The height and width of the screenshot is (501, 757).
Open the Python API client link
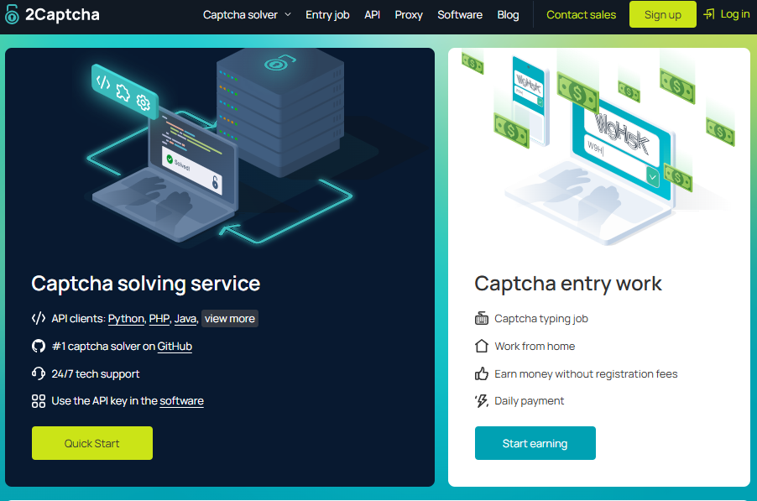click(126, 319)
